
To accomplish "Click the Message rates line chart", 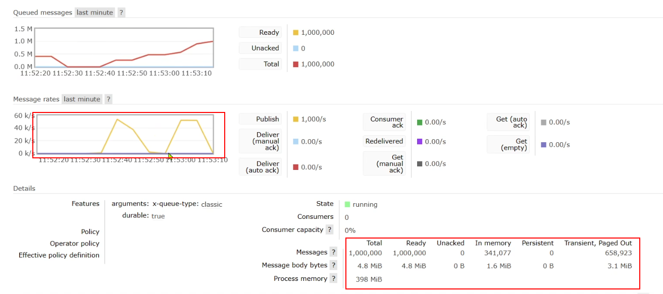I will tap(124, 134).
